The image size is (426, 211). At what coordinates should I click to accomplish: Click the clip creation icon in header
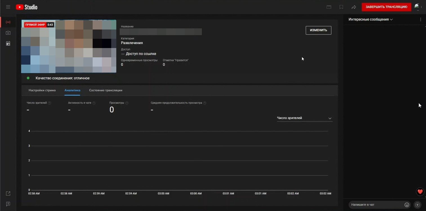(x=329, y=7)
